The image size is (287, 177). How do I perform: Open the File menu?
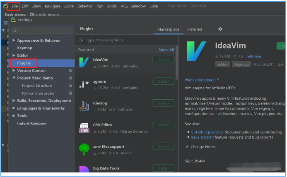tap(14, 6)
